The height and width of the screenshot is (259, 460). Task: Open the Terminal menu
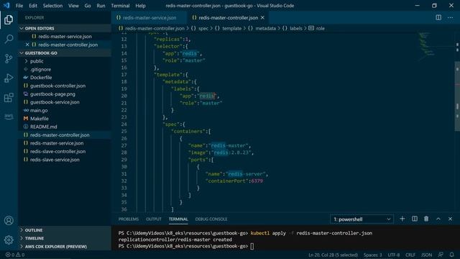click(120, 6)
